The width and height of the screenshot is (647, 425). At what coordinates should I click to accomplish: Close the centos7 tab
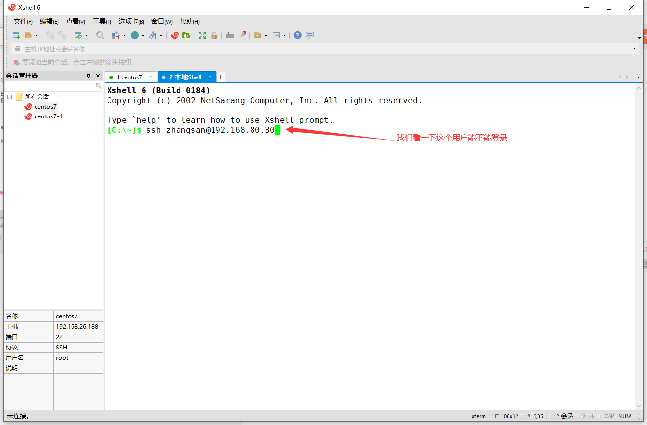point(151,77)
